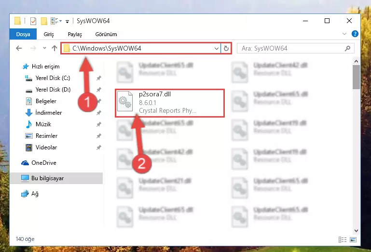Refresh the SysWOW64 folder view

226,49
